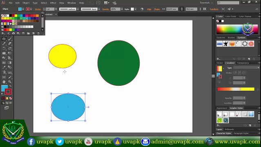Open the Swatch Libraries menu icon
The height and width of the screenshot is (147, 261).
click(x=3, y=33)
